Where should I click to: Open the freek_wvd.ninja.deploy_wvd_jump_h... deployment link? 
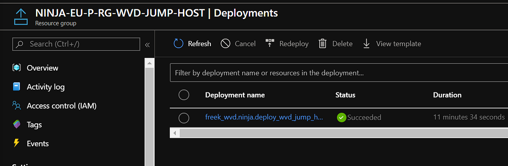coord(264,117)
